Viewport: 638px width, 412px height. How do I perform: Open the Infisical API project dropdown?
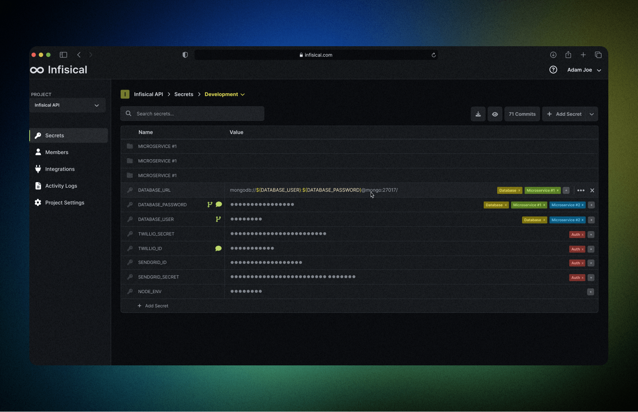tap(68, 105)
